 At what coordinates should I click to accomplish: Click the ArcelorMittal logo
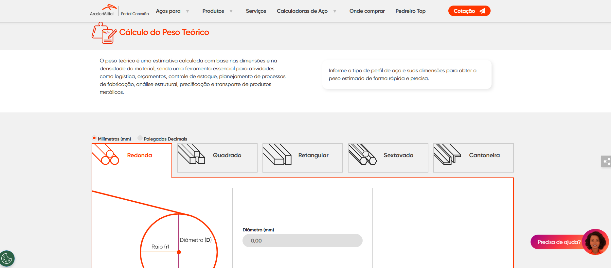click(x=102, y=10)
